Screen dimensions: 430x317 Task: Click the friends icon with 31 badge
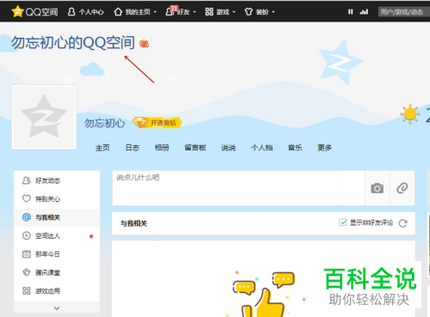coord(171,11)
